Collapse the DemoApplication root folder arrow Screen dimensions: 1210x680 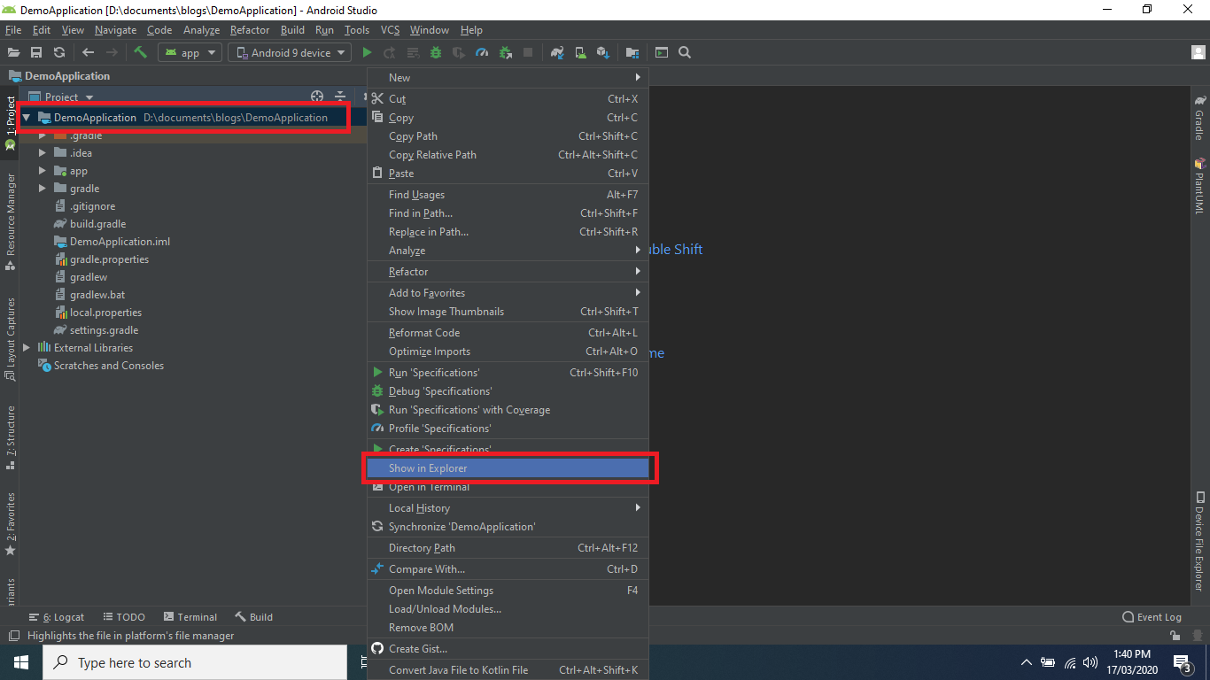point(27,118)
